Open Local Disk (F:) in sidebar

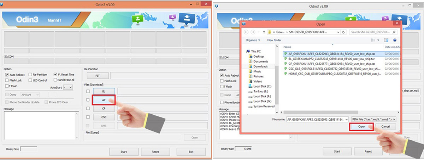coord(260,96)
